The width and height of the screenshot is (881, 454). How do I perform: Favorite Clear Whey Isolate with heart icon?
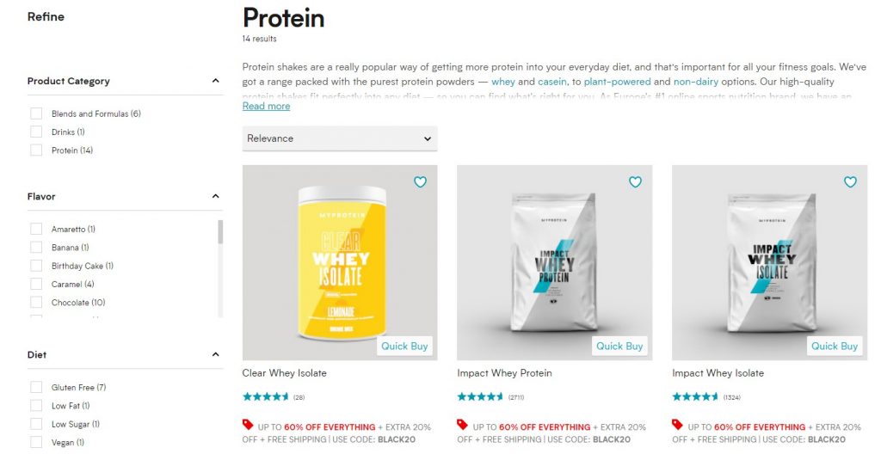[420, 182]
